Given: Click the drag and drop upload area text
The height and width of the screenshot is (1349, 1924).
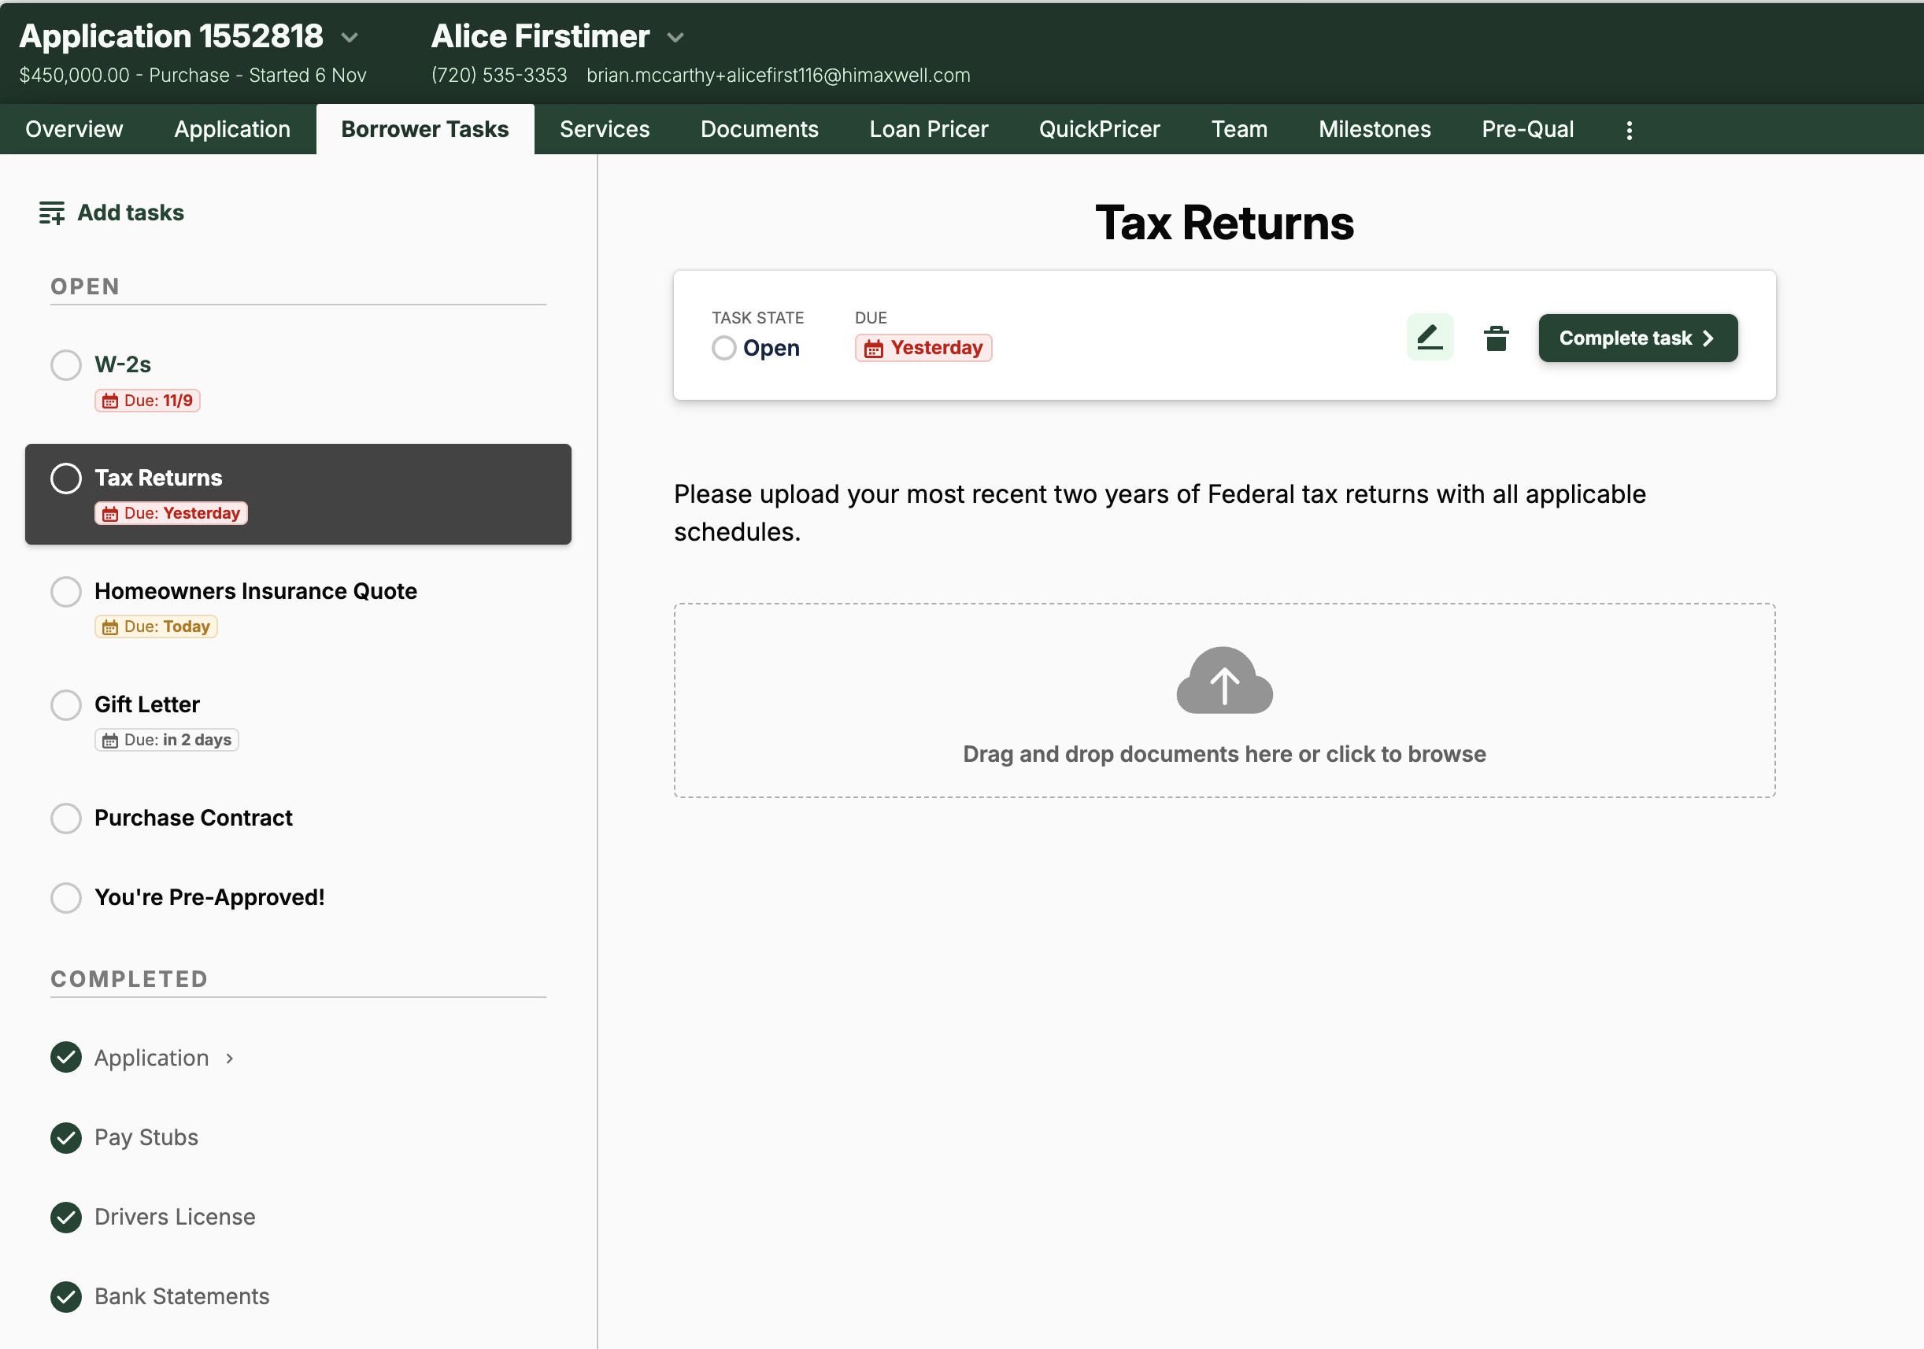Looking at the screenshot, I should 1223,754.
